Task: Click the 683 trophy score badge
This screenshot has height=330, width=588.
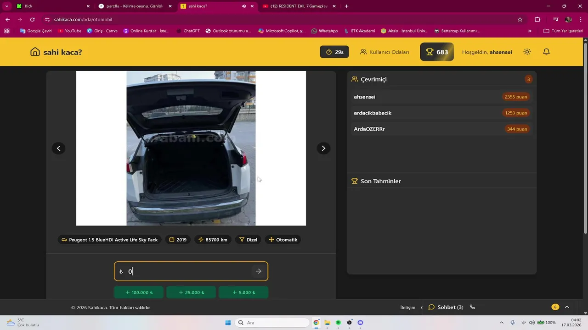Action: pyautogui.click(x=437, y=52)
